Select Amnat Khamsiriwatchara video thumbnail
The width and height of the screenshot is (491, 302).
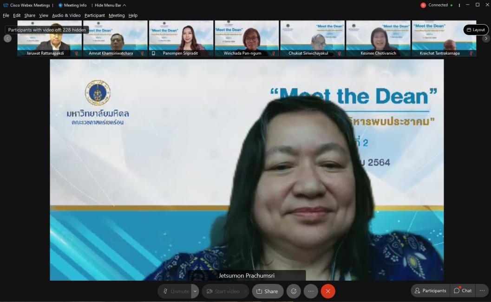(x=115, y=38)
